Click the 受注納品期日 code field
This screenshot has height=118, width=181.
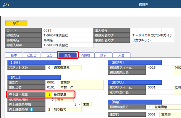coord(51,100)
